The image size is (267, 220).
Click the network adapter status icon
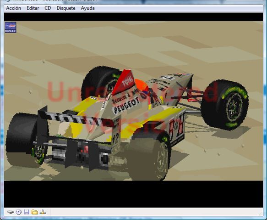tap(43, 212)
